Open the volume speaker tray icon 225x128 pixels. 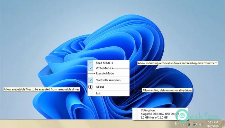[x=201, y=124]
